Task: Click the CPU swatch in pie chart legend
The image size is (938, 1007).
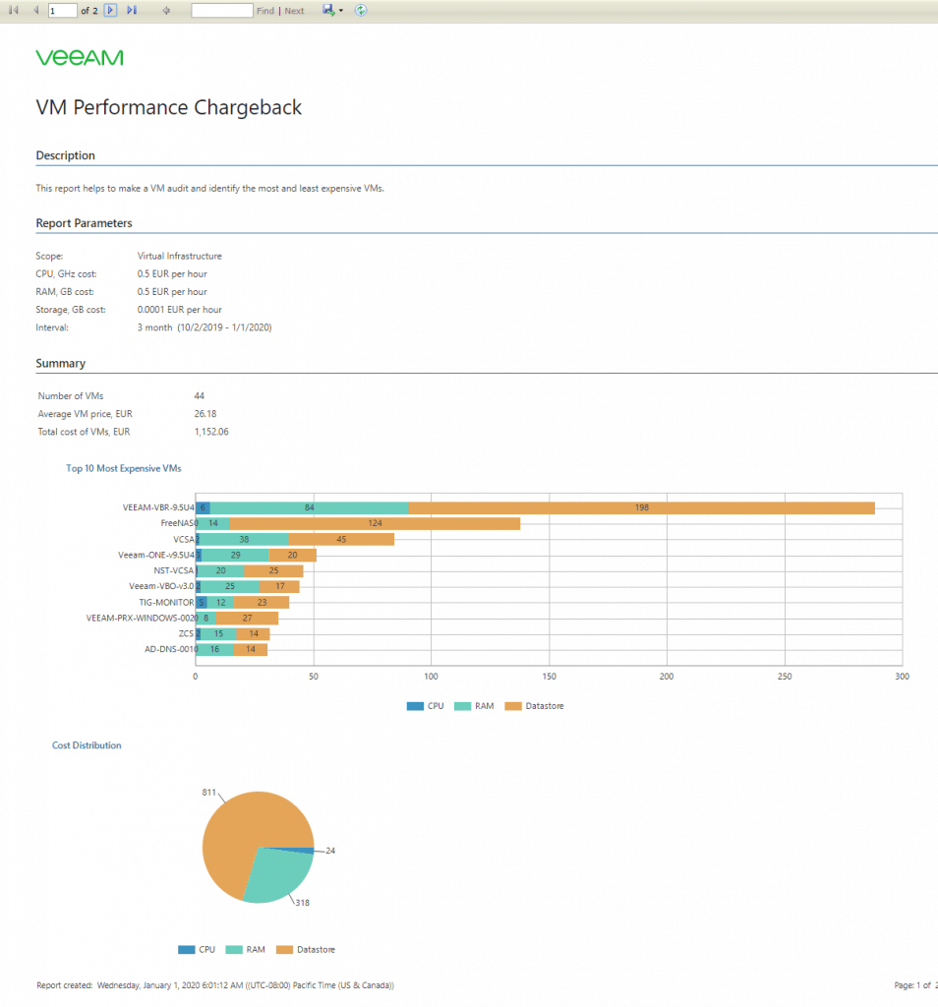Action: pyautogui.click(x=186, y=950)
